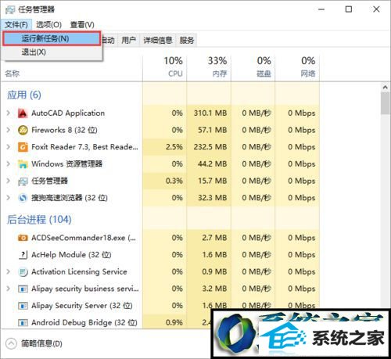This screenshot has width=391, height=359.
Task: Select the Android Debug Bridge (32 位) name
Action: coord(84,322)
